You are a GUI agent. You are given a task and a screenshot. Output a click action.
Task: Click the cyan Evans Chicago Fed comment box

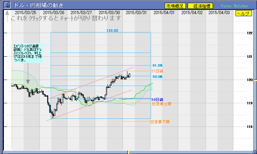tap(28, 53)
